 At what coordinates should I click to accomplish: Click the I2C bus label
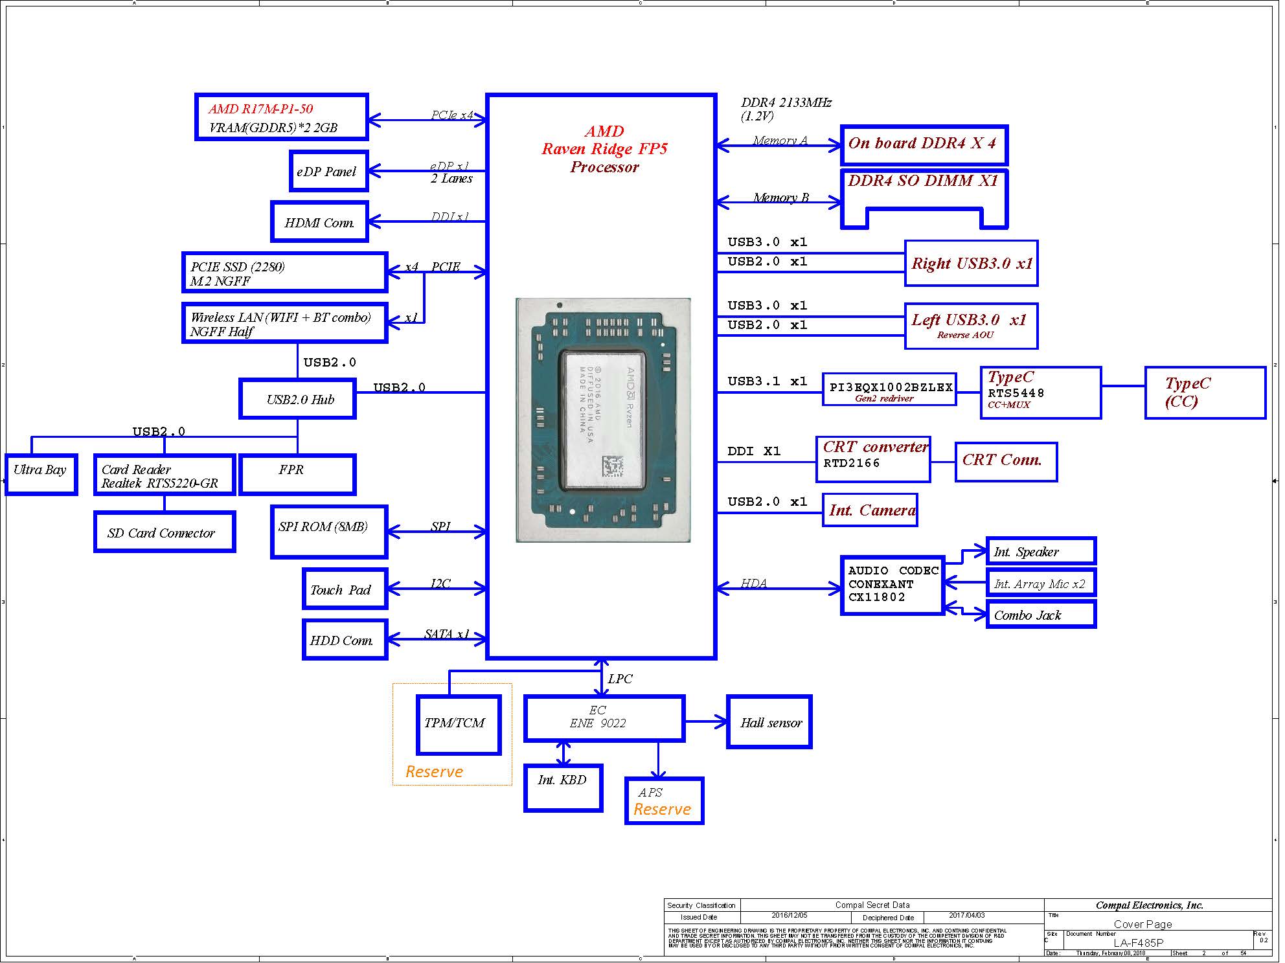click(440, 583)
